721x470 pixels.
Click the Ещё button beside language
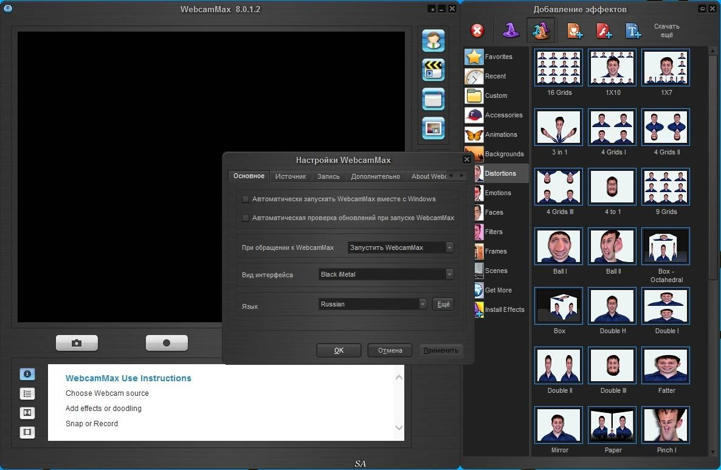click(x=443, y=304)
